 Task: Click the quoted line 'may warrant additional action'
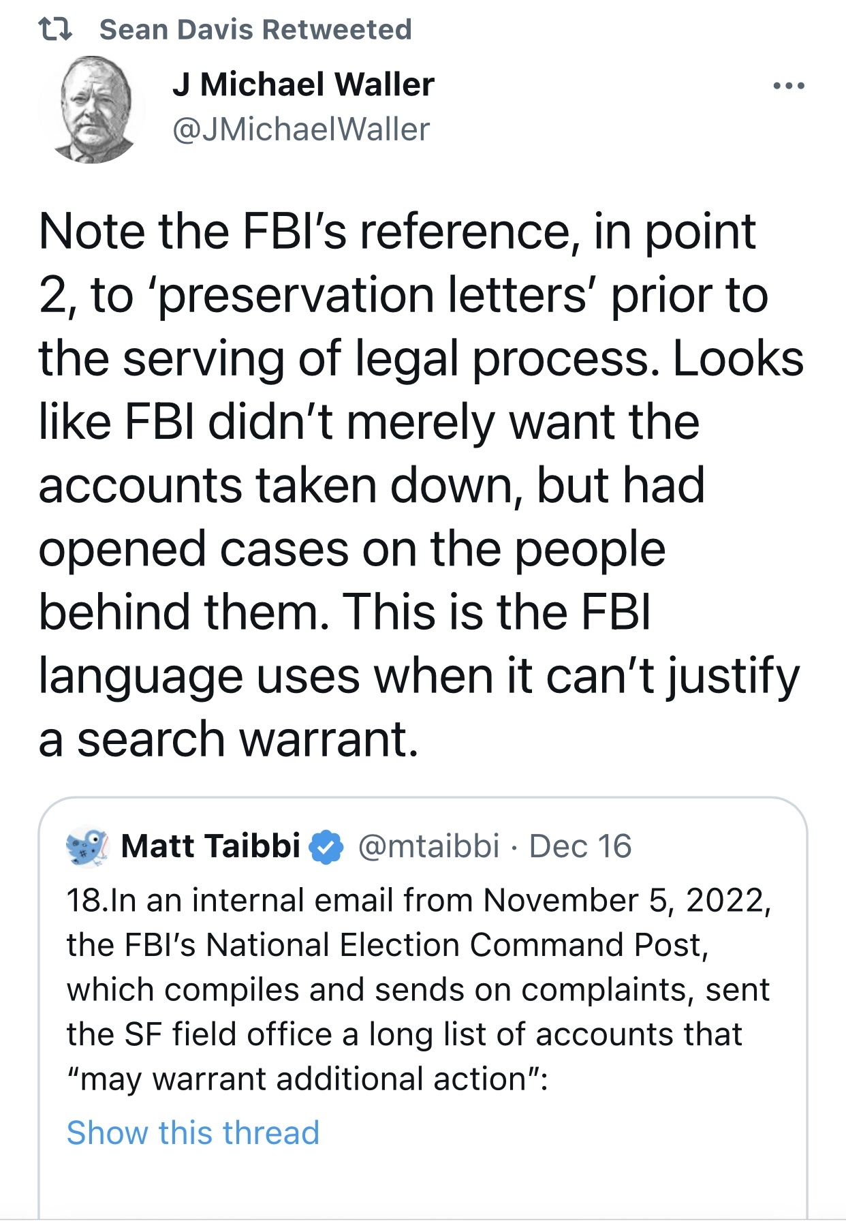coord(307,1079)
